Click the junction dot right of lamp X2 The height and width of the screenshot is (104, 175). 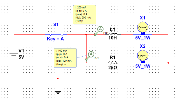click(168, 63)
